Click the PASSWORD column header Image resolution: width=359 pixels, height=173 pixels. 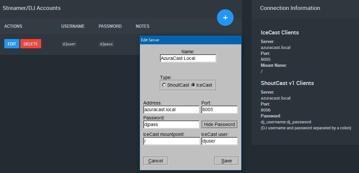tap(110, 26)
